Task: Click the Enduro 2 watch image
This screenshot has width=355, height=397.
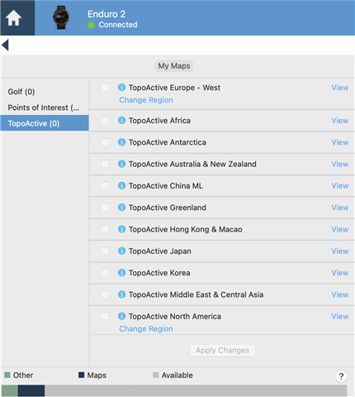Action: pos(61,17)
